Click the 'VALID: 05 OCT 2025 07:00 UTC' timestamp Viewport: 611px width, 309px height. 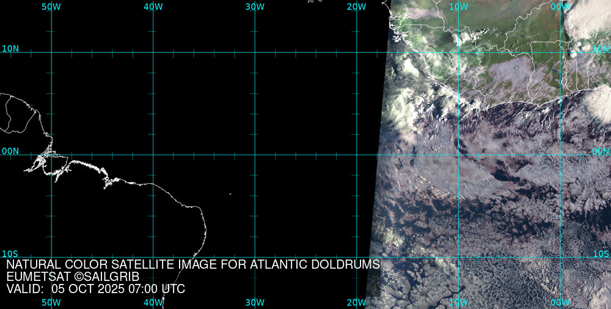[95, 289]
